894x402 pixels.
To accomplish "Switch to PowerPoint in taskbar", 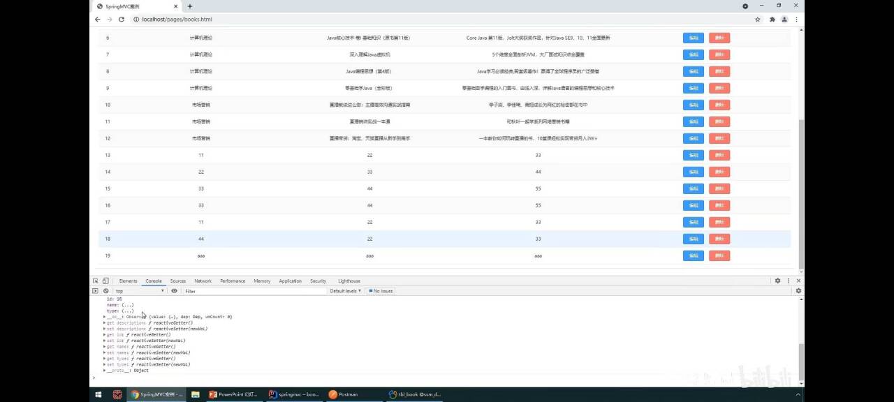I will (x=234, y=394).
